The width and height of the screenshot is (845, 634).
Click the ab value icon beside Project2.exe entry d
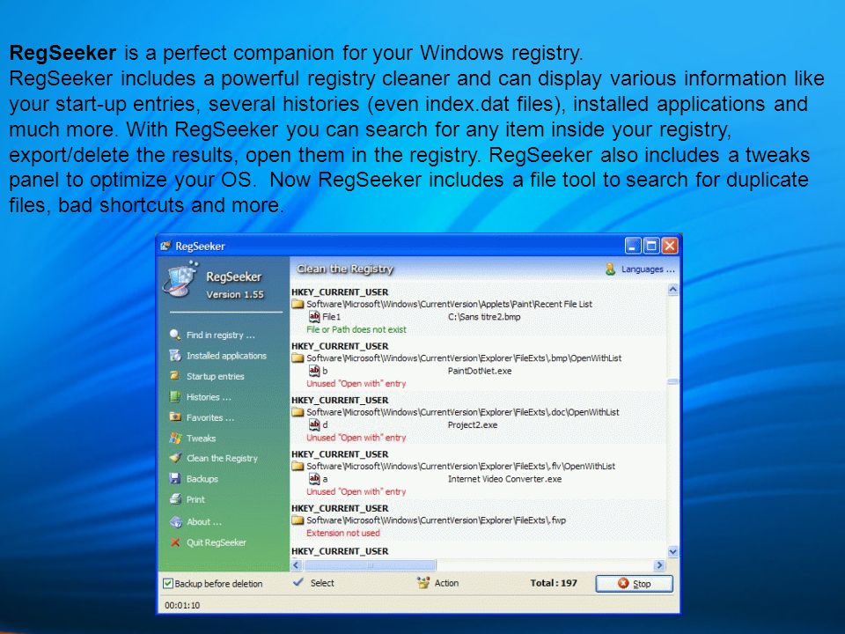tap(314, 424)
